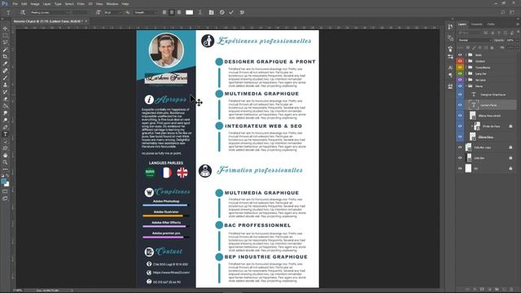This screenshot has height=293, width=521.
Task: Open the layer blend mode dropdown
Action: tap(475, 40)
